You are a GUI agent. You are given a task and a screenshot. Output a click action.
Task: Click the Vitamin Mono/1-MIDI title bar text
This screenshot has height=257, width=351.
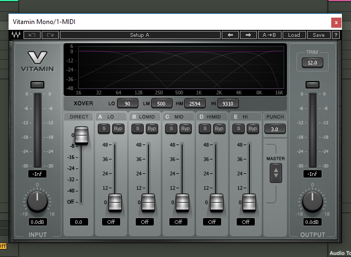tap(44, 22)
